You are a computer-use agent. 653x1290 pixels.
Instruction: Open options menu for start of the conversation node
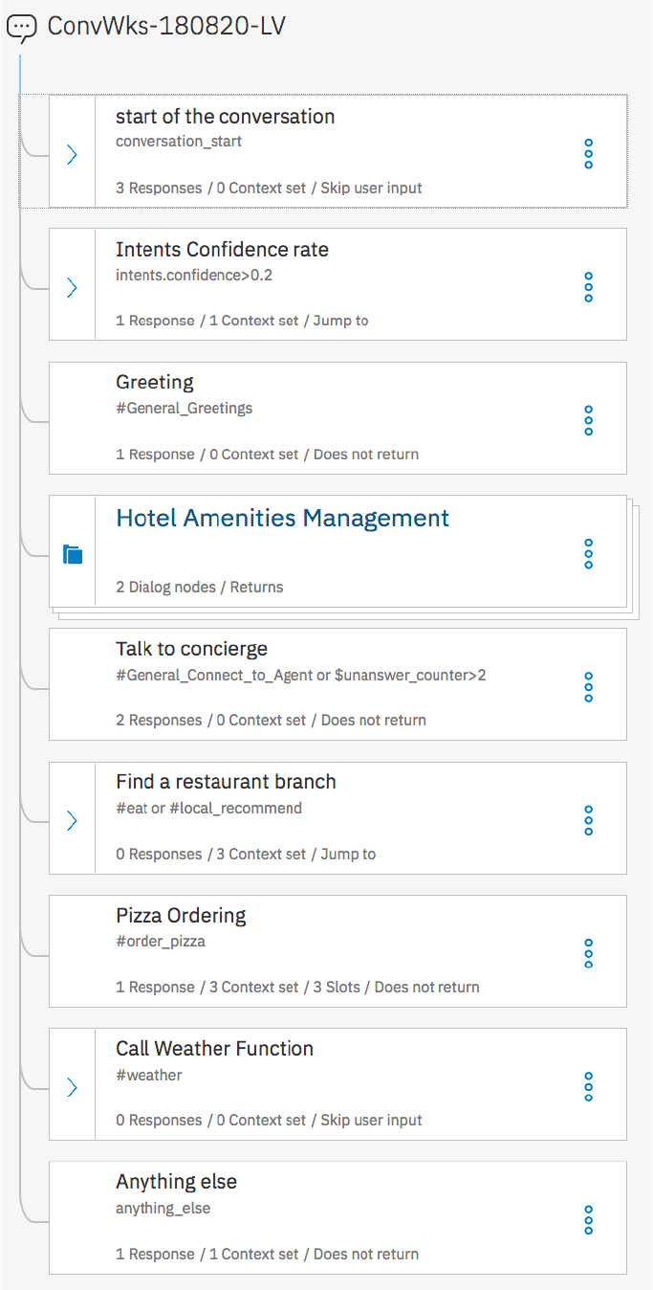tap(588, 153)
